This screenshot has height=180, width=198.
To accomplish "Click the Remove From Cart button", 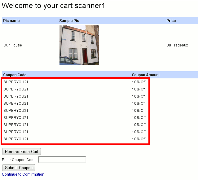I will pyautogui.click(x=22, y=152).
